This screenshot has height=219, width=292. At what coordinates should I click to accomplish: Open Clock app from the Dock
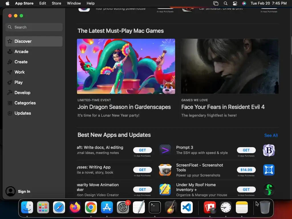click(x=226, y=207)
